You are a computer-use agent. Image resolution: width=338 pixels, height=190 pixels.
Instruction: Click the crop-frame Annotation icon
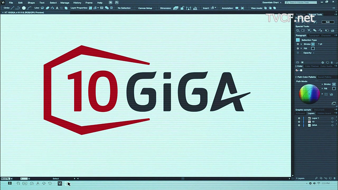pyautogui.click(x=242, y=8)
